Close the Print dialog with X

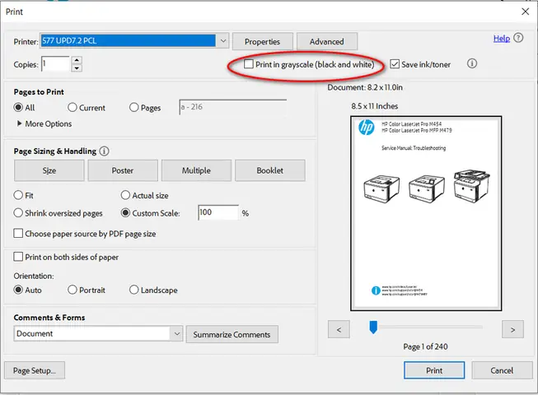click(525, 12)
